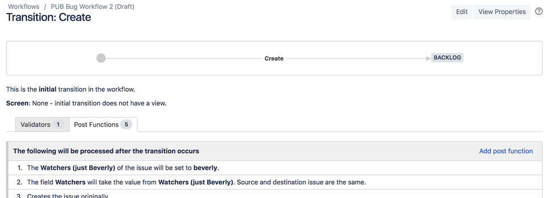Click the post functions panel header text

[x=106, y=151]
